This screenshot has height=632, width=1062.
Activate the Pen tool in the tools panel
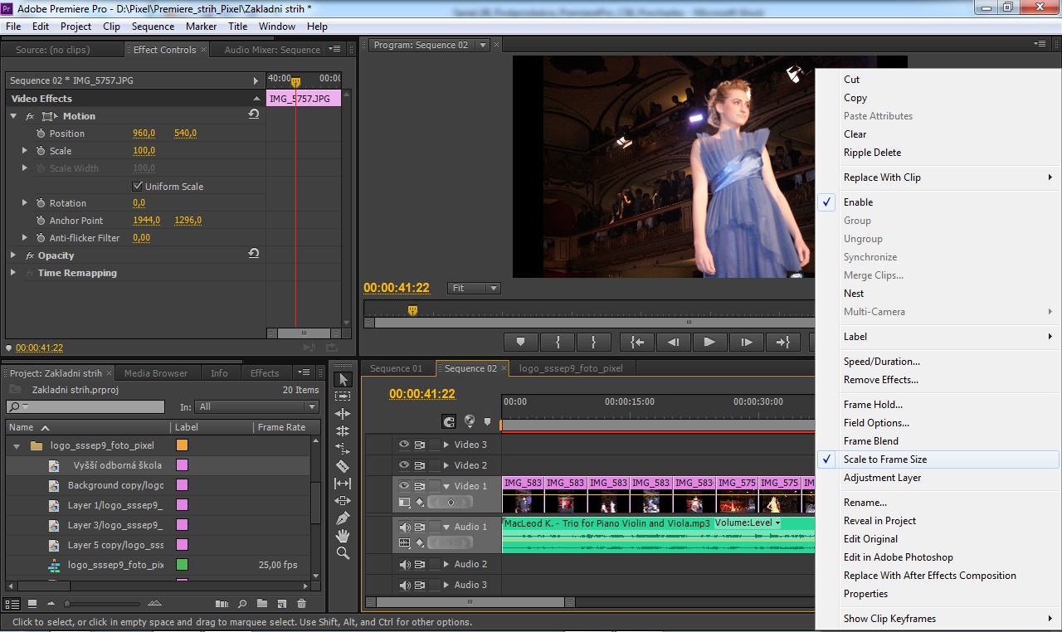(x=343, y=514)
